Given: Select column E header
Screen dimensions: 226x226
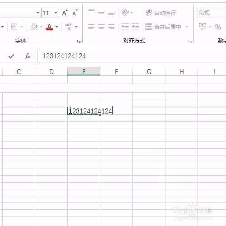Looking at the screenshot, I should (x=84, y=71).
